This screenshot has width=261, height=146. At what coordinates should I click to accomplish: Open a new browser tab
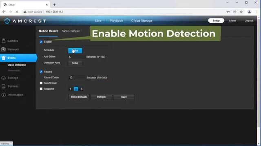[54, 5]
